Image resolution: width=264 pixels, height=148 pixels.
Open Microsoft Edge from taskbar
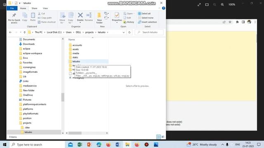tap(99, 144)
